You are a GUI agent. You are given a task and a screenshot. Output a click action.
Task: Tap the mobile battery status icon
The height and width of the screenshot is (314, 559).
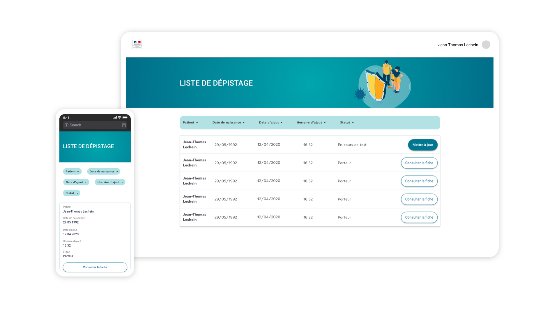click(x=125, y=117)
